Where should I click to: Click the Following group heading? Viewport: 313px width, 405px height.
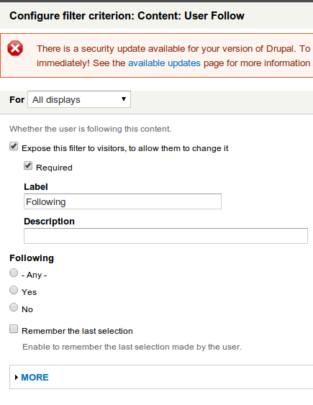[x=32, y=258]
